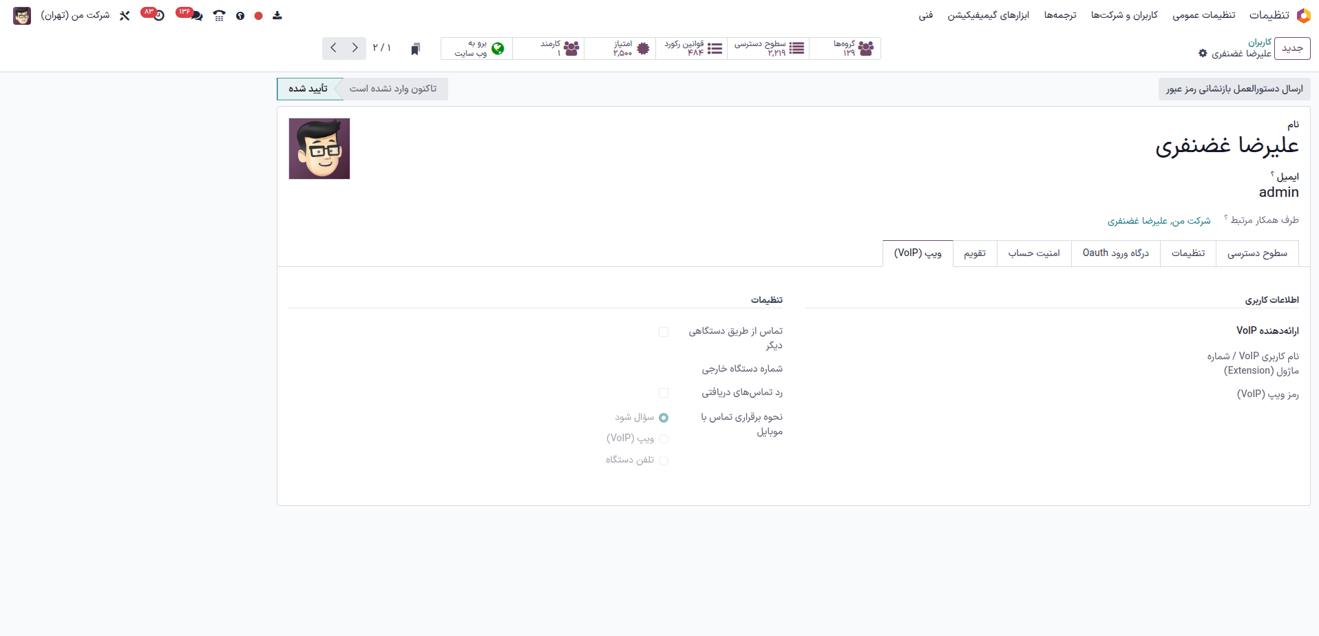Click the 'ارسال دستورالعمل بازنشانی رمز عبور' button
Image resolution: width=1319 pixels, height=636 pixels.
tap(1234, 89)
